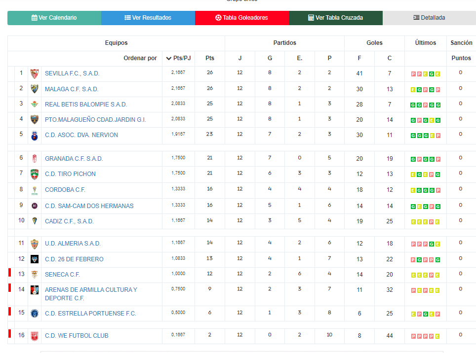Click the Real Betis Balompie crest

(x=35, y=104)
